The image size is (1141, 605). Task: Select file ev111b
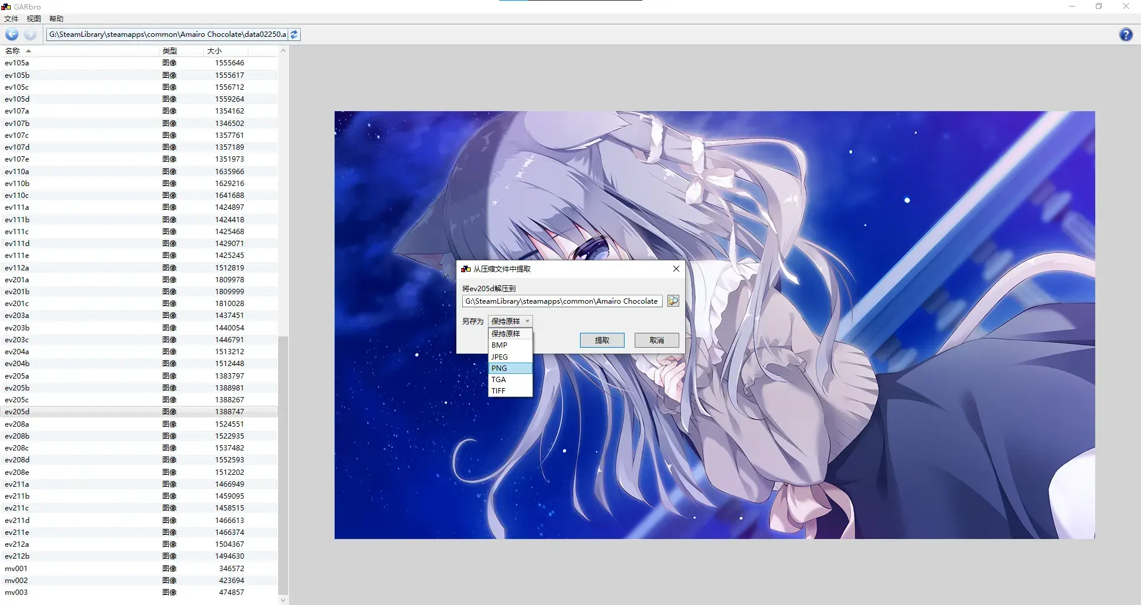[x=139, y=219]
